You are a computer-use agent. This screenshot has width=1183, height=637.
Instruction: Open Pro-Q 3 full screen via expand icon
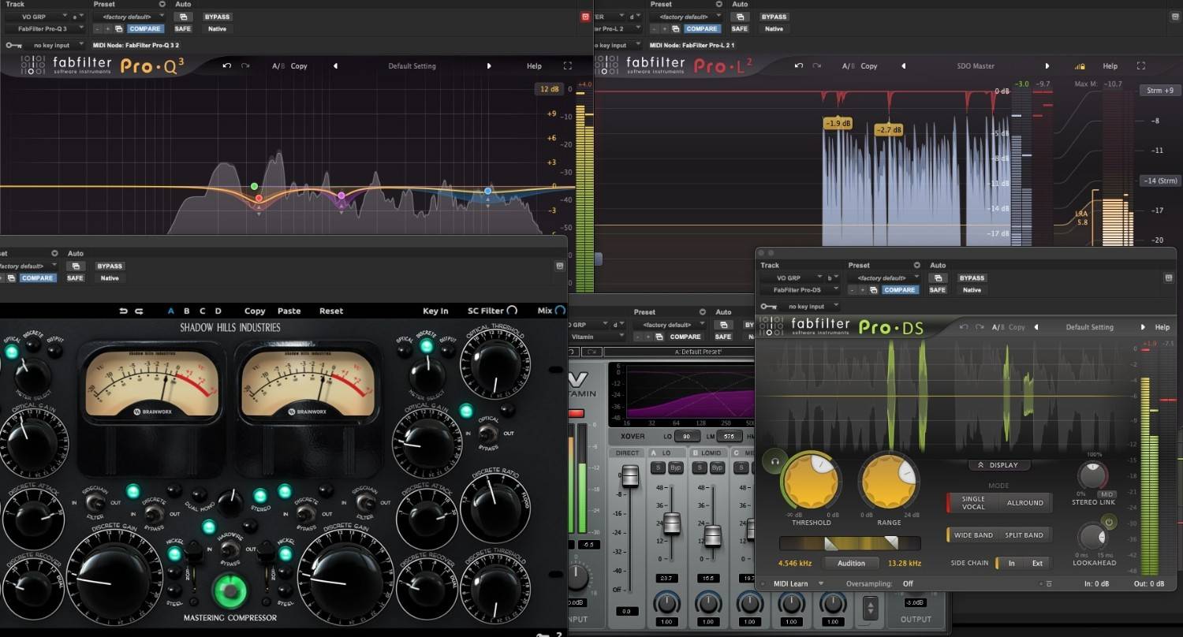[x=568, y=65]
